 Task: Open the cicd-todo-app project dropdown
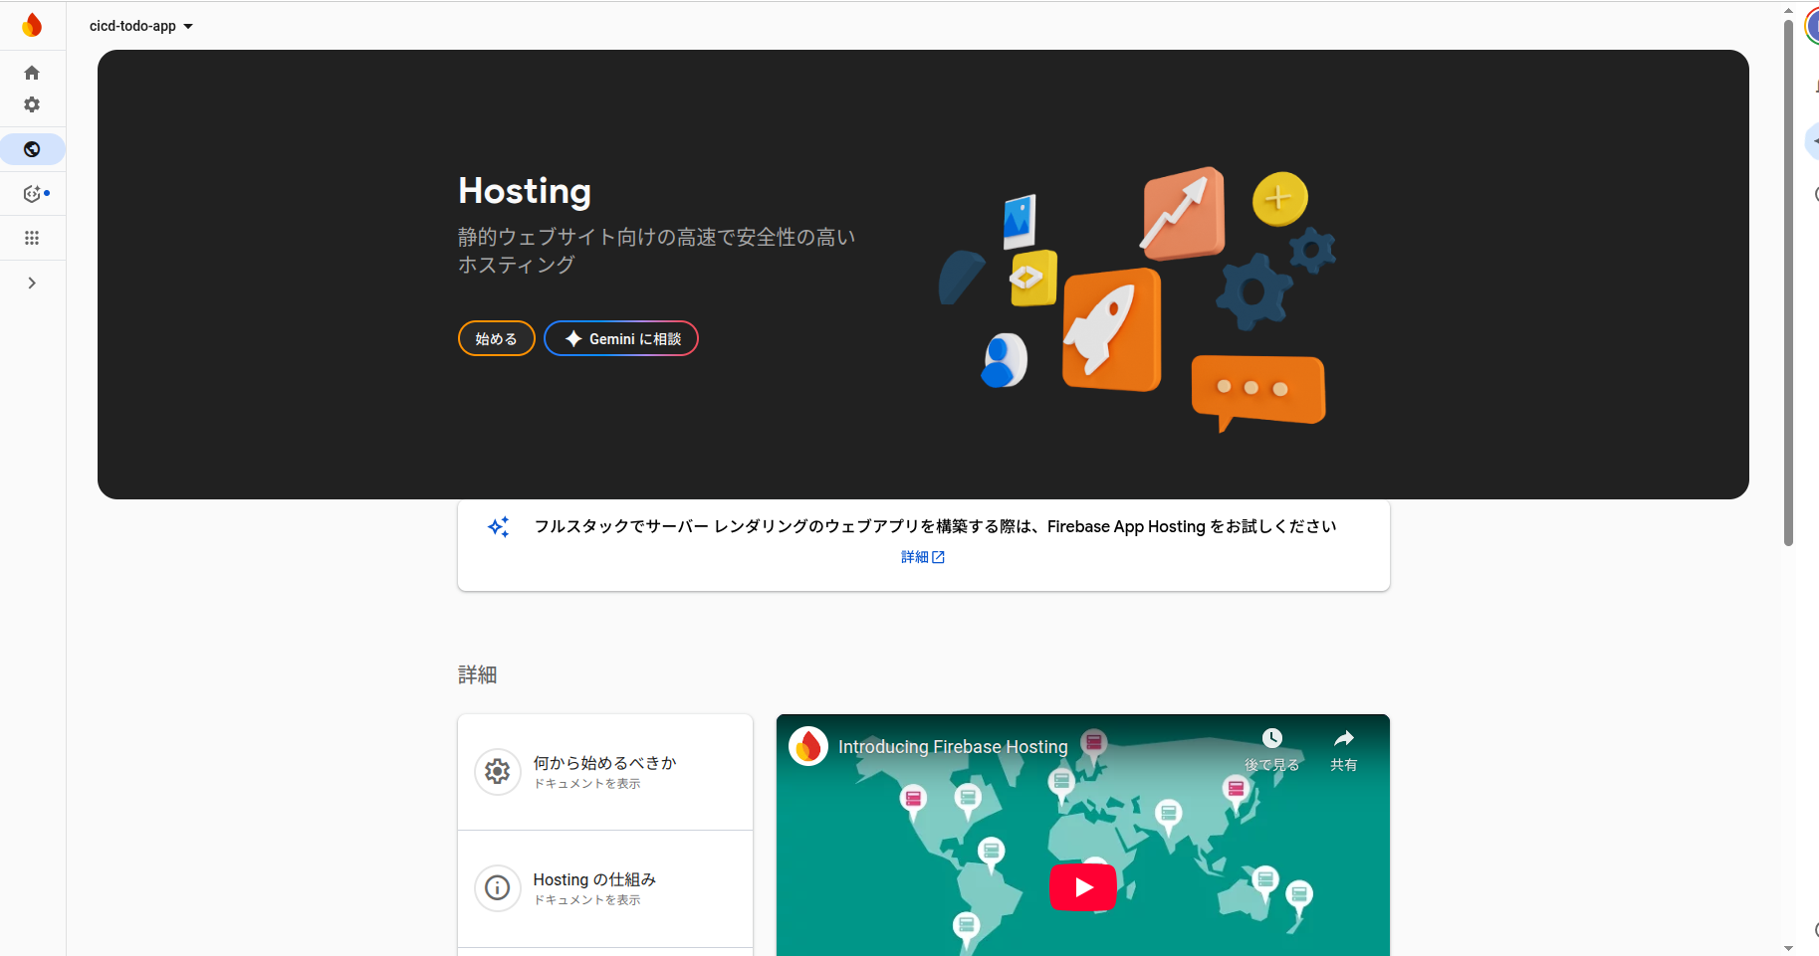point(141,26)
